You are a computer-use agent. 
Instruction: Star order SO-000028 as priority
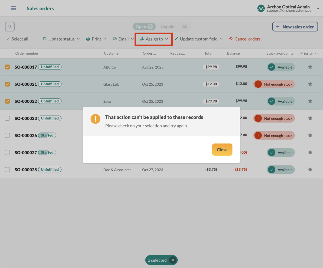coord(310,170)
